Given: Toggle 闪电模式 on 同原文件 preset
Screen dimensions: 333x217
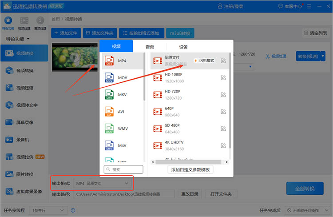Looking at the screenshot, I should click(x=204, y=60).
